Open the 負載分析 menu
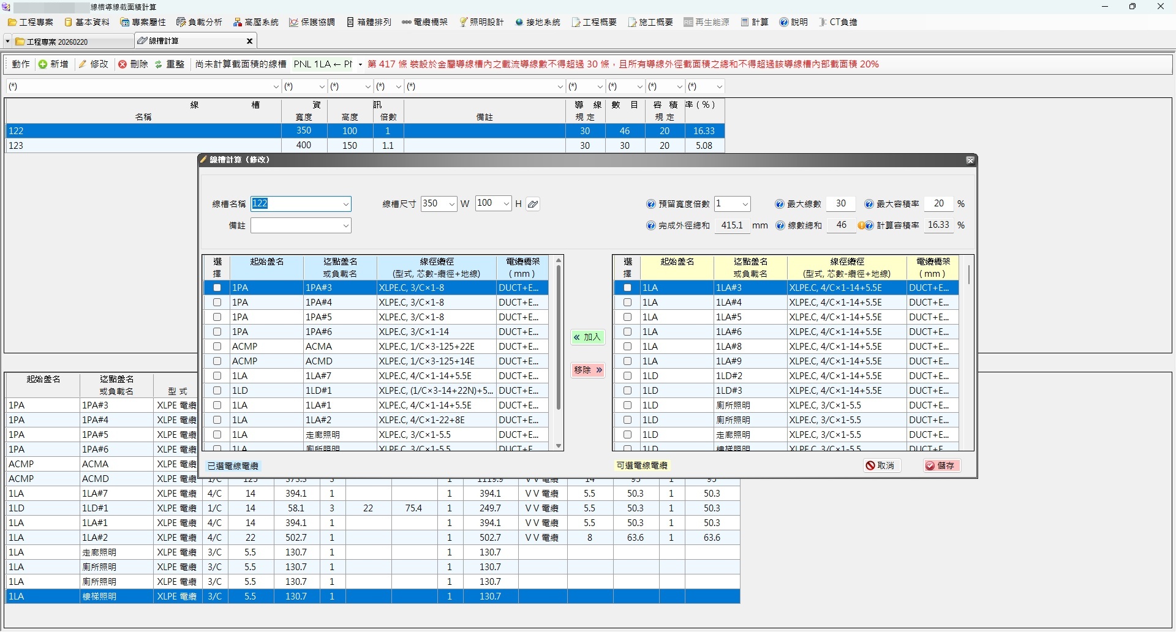Viewport: 1176px width, 632px height. click(x=199, y=22)
